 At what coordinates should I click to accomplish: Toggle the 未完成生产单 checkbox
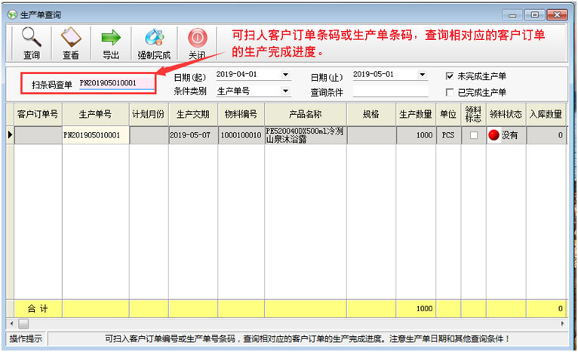450,76
